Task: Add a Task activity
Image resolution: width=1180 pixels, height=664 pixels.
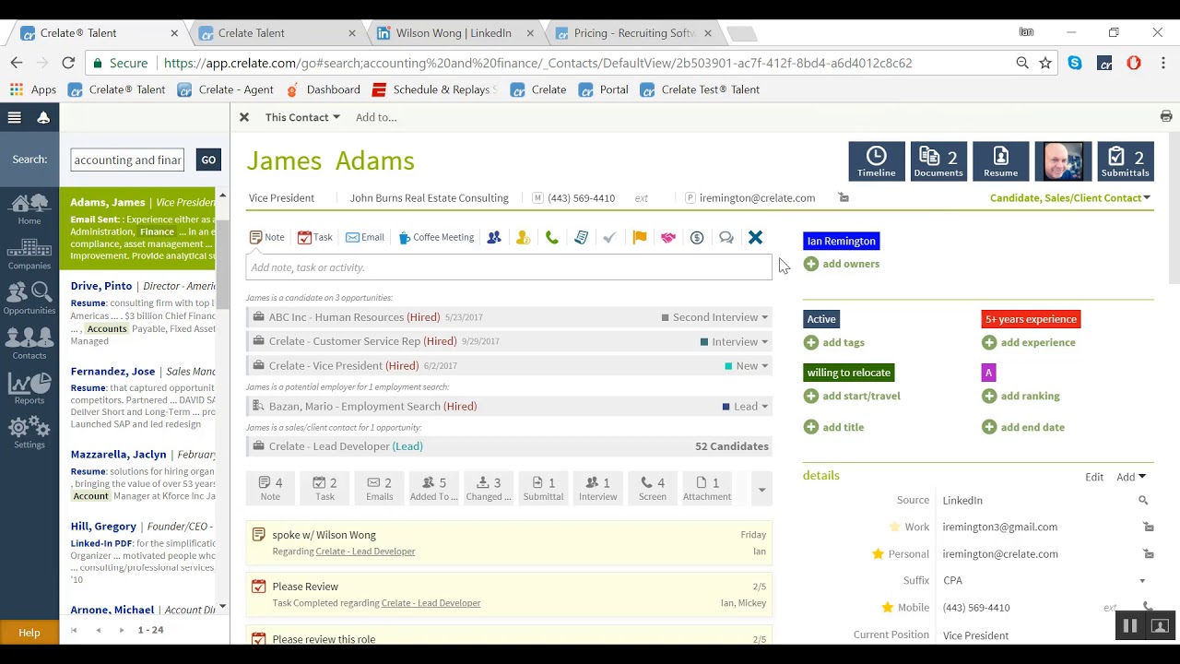Action: pyautogui.click(x=314, y=237)
